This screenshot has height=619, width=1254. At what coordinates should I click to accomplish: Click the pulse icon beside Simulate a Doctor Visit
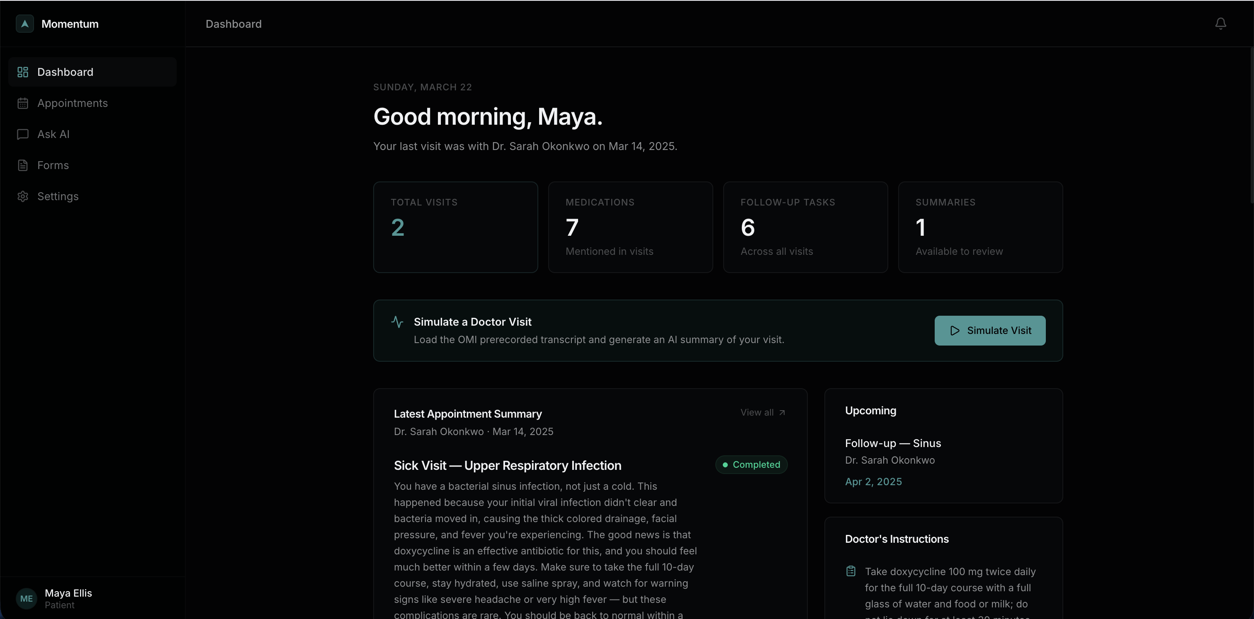coord(397,322)
